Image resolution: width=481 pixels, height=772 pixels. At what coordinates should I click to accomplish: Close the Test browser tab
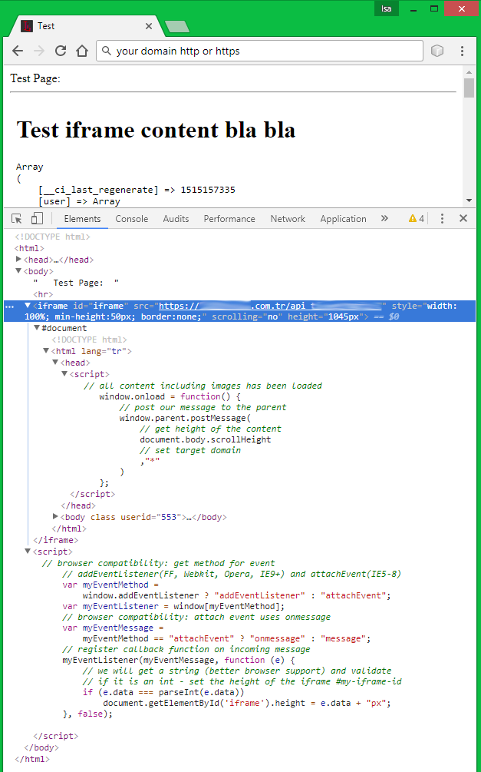point(149,26)
